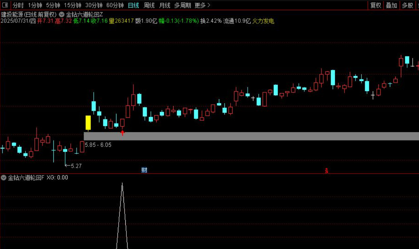Viewport: 419px width, 249px height.
Task: Select the 周线 weekly chart tab
Action: (x=149, y=5)
